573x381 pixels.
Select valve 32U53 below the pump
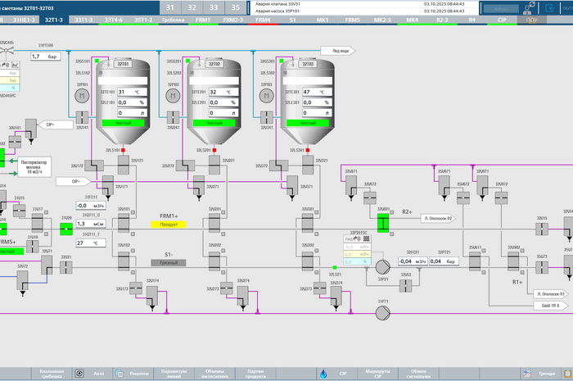[x=407, y=284]
